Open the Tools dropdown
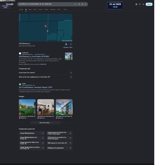 click(x=66, y=10)
